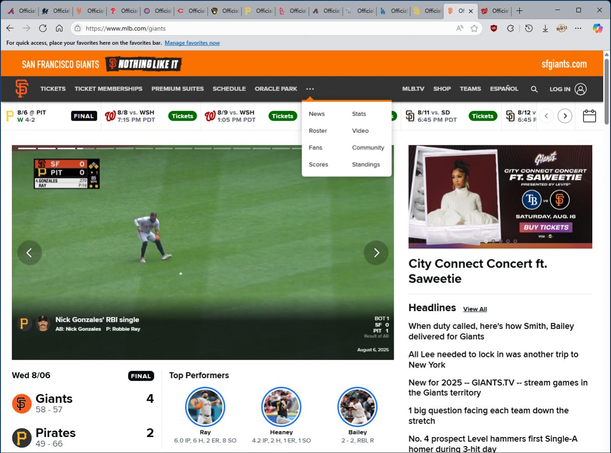
Task: Open Headlines View All link
Action: [x=475, y=309]
